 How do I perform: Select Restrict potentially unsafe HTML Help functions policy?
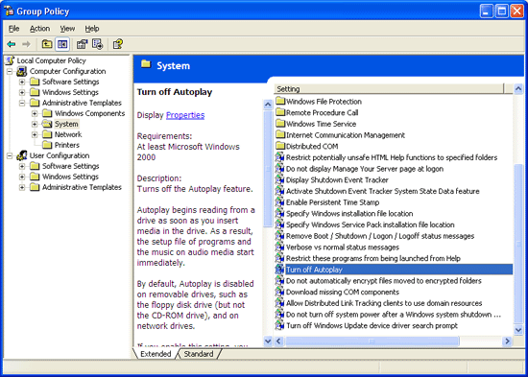(392, 157)
